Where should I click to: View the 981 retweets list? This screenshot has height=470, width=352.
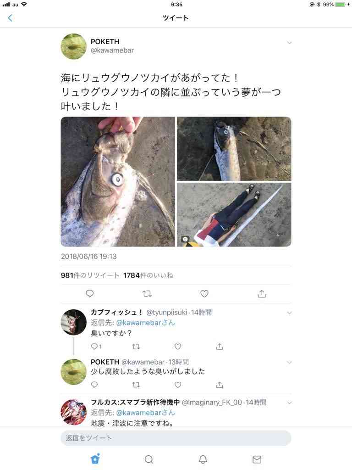coord(90,275)
